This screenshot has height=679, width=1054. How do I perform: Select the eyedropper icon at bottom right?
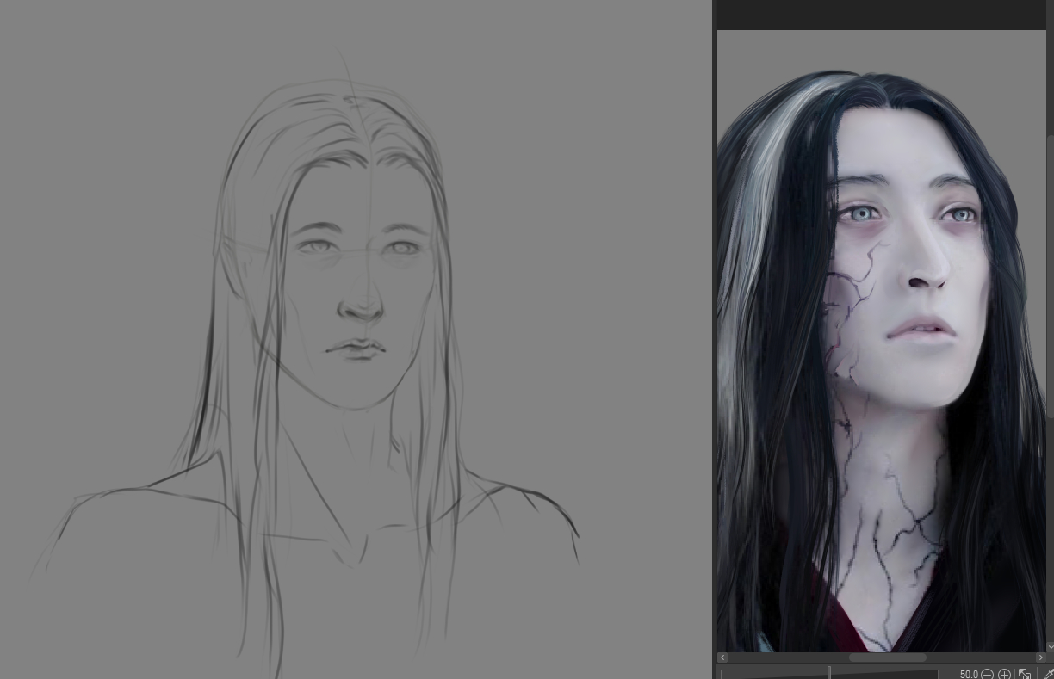point(1048,675)
